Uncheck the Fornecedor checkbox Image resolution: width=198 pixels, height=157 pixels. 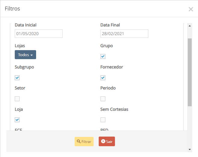tap(103, 78)
